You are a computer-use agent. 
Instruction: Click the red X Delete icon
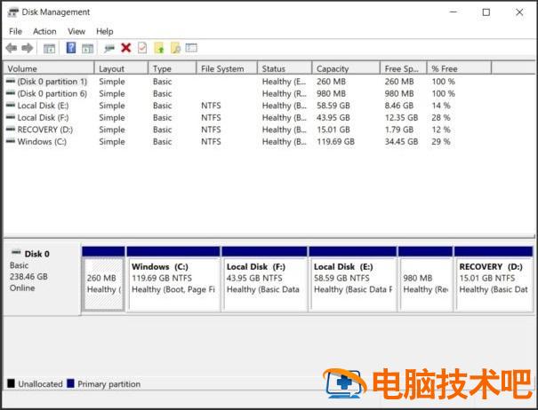coord(126,48)
